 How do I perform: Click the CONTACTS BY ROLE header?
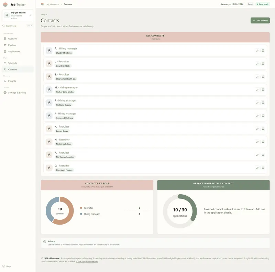point(97,185)
